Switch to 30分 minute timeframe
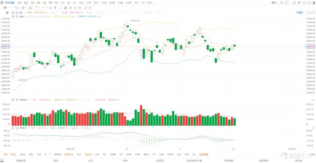Screen dimensions: 316x163 [x=96, y=3]
